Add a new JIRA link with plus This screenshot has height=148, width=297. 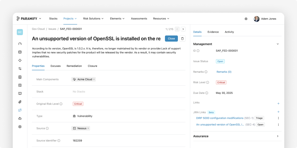[278, 112]
